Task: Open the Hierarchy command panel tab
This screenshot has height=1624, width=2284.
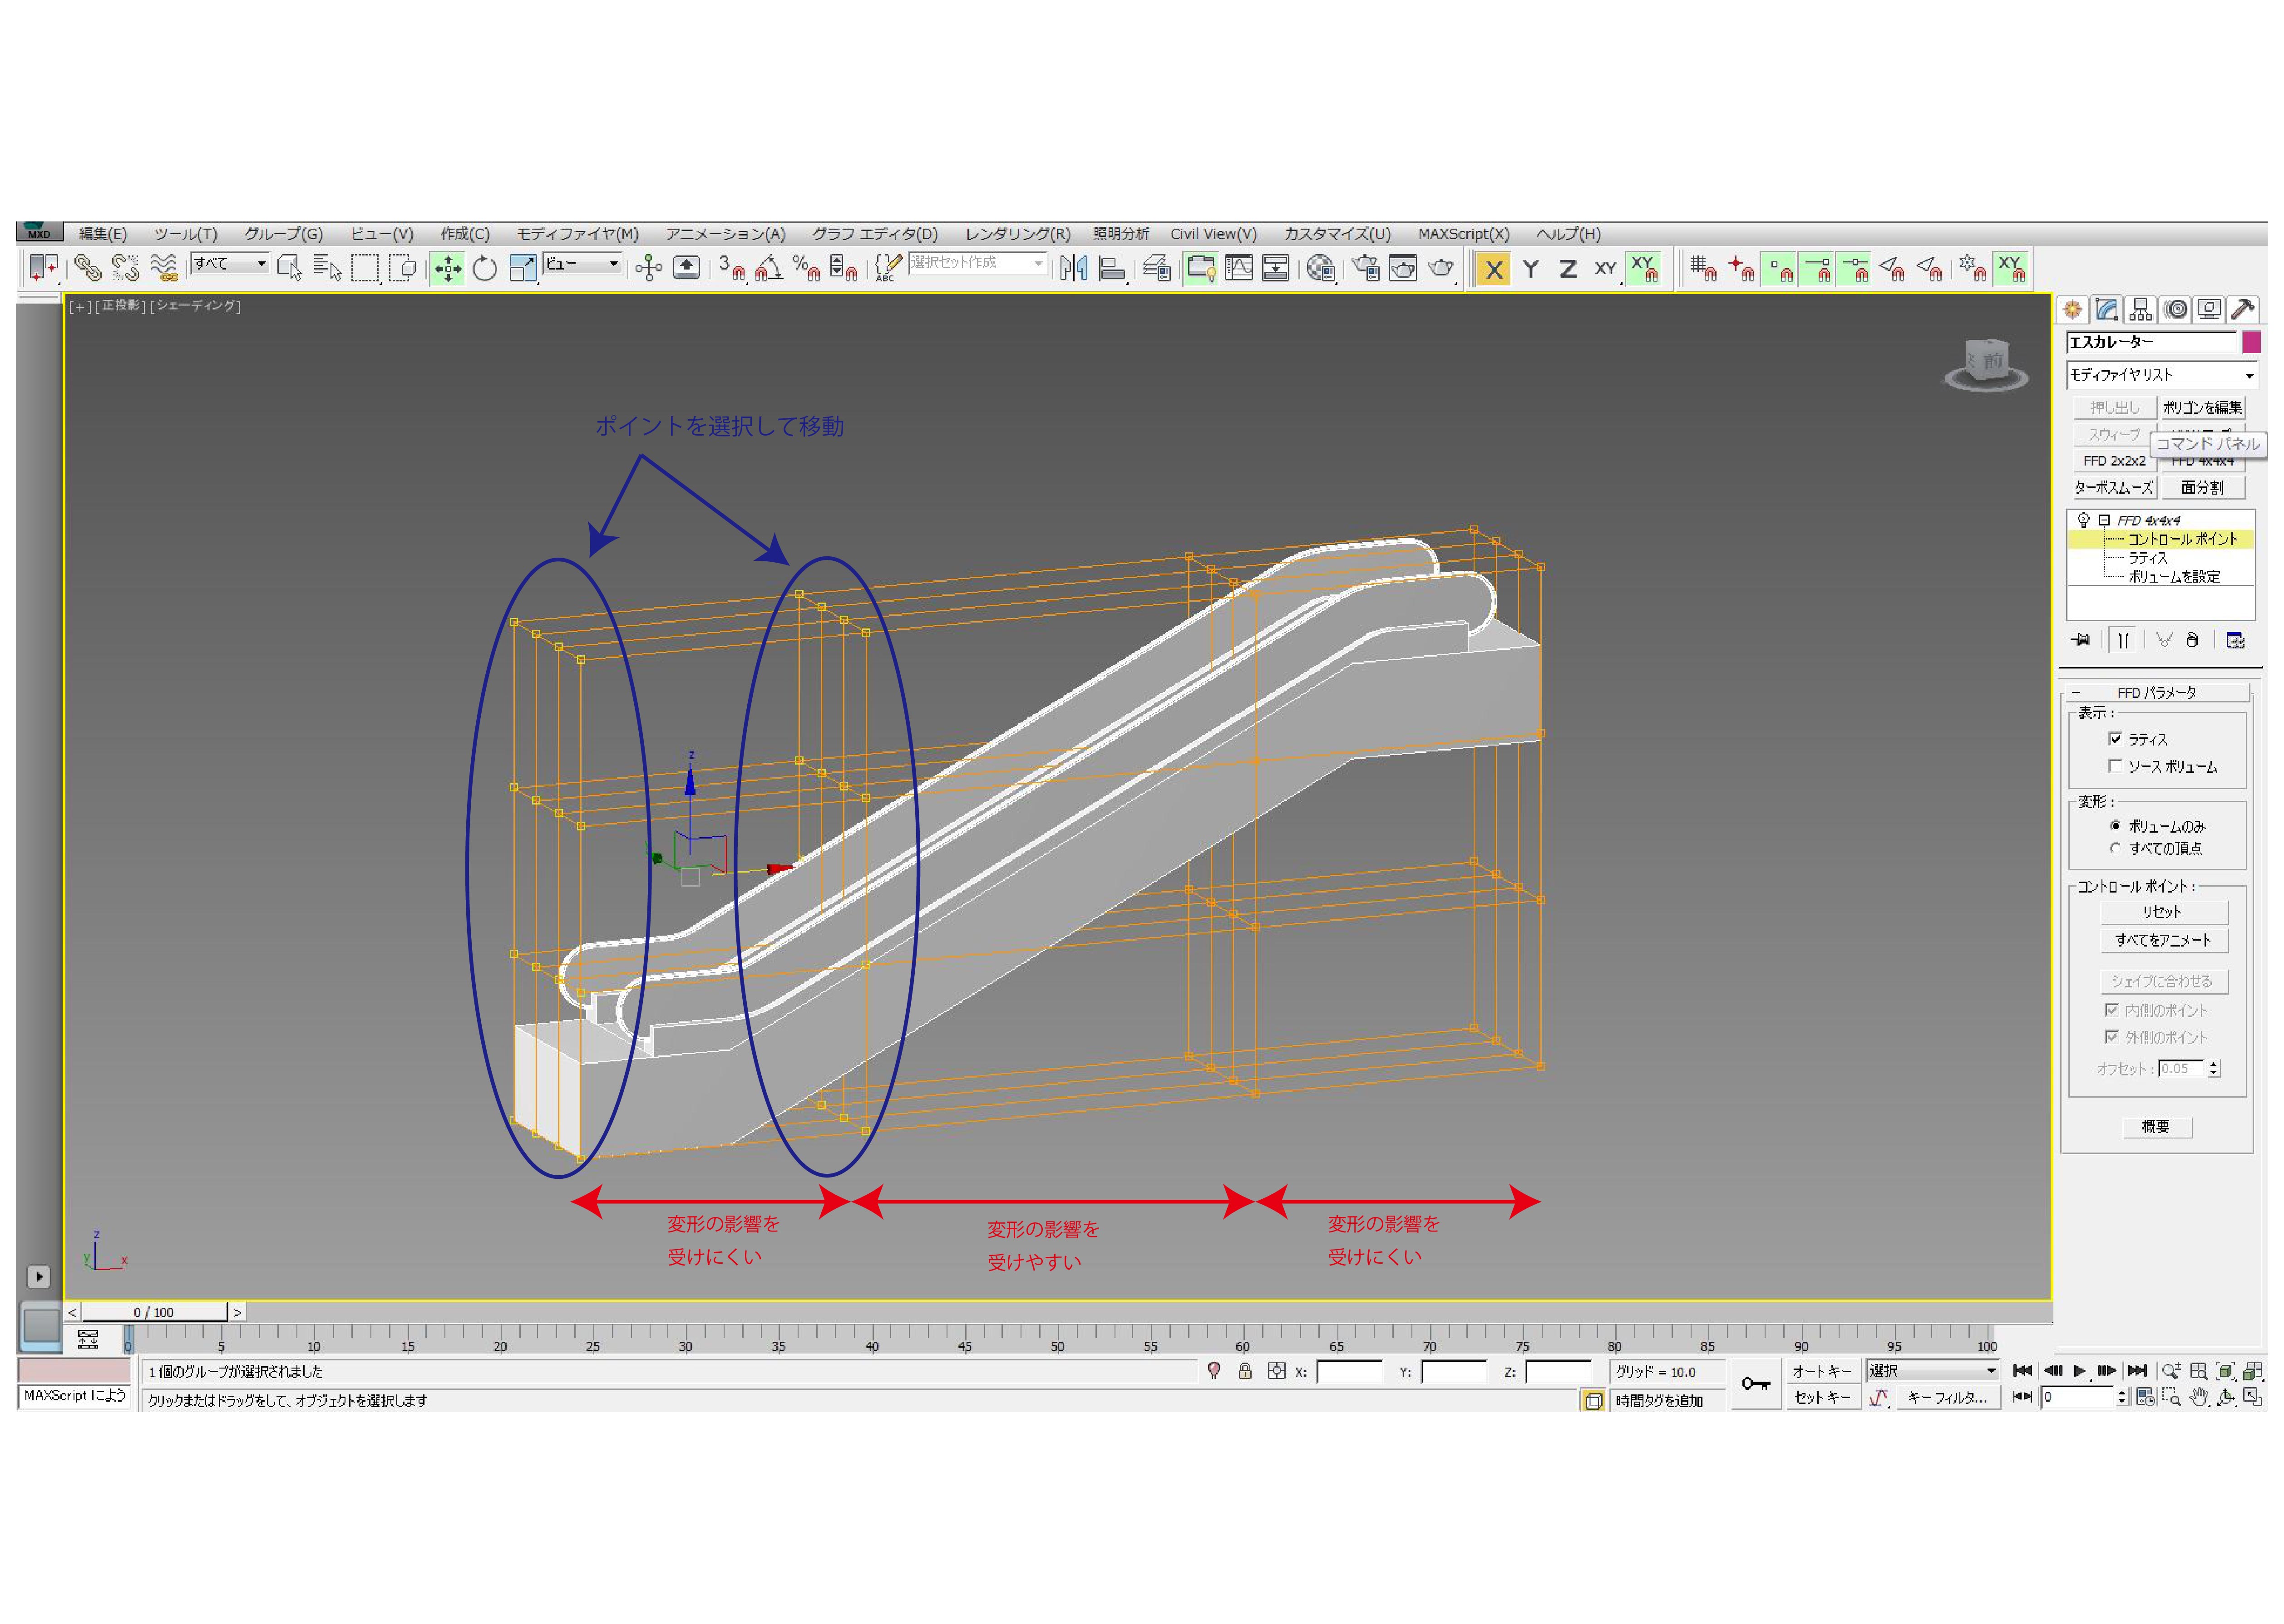Action: pos(2140,310)
